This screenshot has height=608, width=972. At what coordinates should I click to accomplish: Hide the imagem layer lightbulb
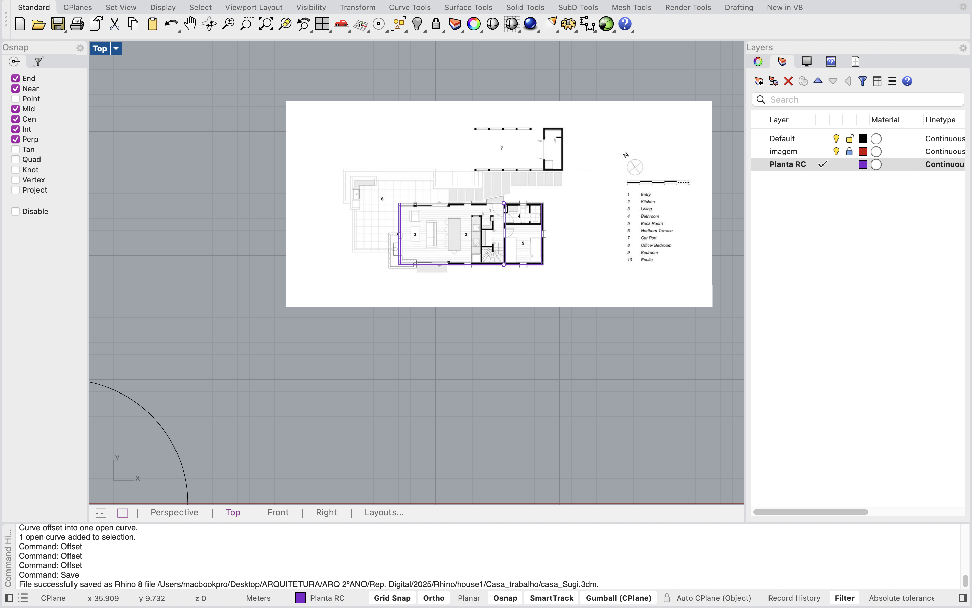pos(836,151)
